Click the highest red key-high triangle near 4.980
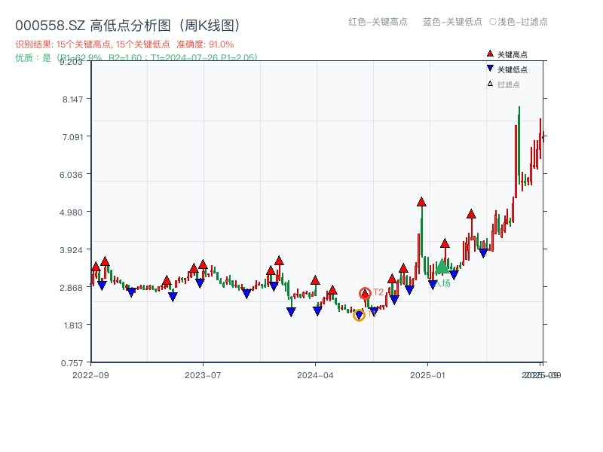 [421, 202]
